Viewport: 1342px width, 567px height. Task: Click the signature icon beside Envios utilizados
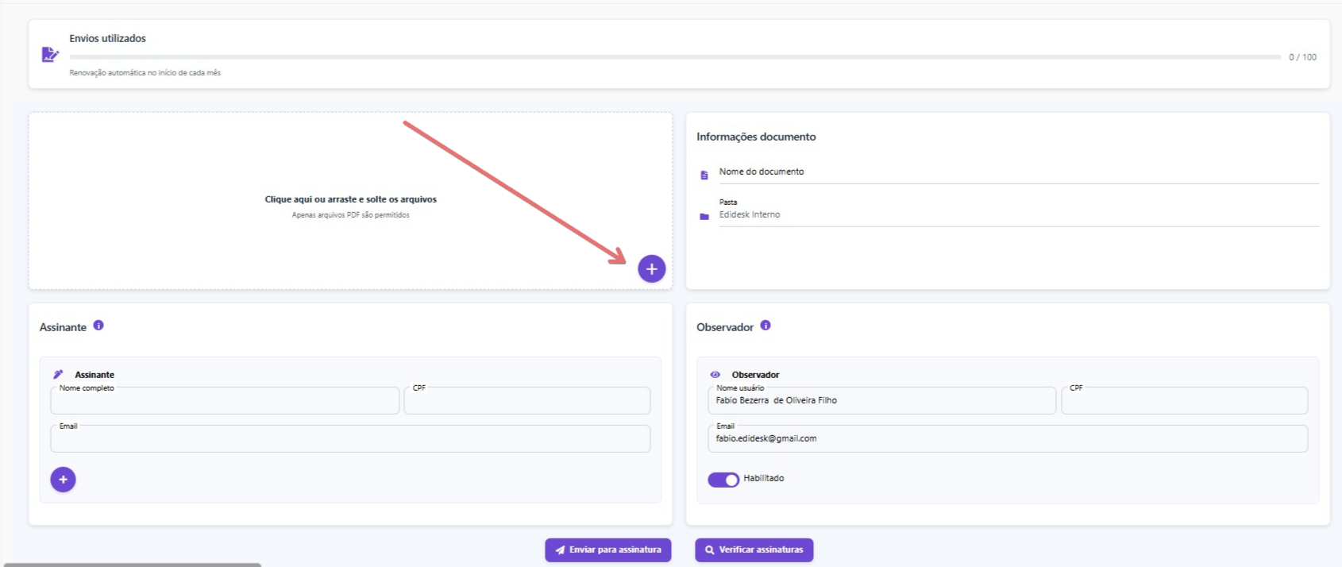pos(50,55)
